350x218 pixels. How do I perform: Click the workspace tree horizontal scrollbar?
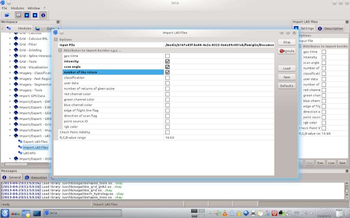(16, 164)
